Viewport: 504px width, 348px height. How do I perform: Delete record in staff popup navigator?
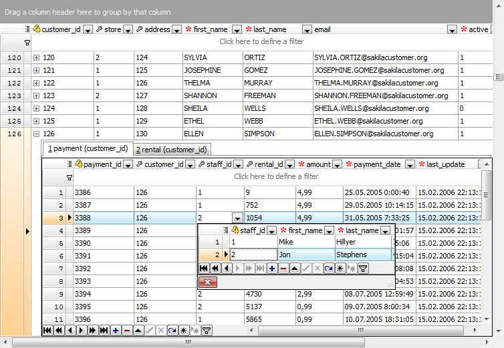coord(283,268)
